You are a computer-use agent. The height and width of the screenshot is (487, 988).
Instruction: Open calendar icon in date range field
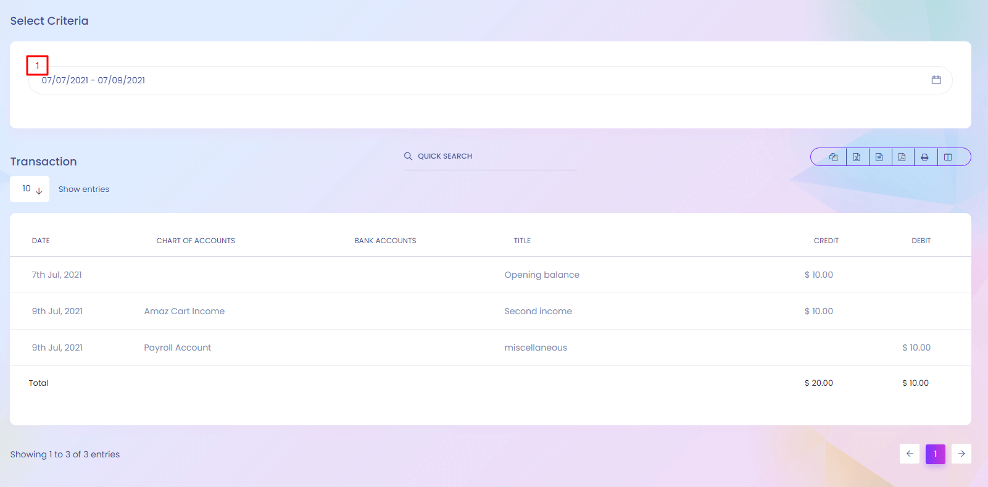pos(936,80)
